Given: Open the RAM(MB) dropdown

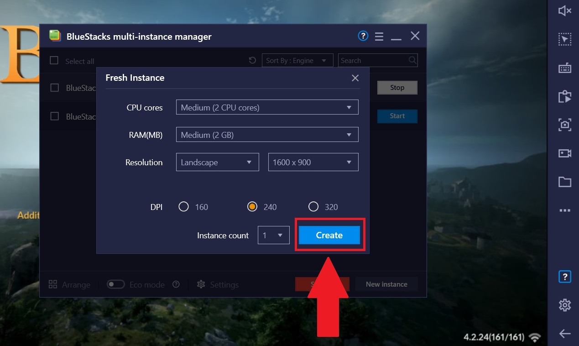Looking at the screenshot, I should pos(267,135).
